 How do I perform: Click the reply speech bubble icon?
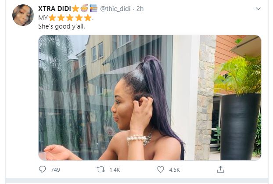(43, 169)
